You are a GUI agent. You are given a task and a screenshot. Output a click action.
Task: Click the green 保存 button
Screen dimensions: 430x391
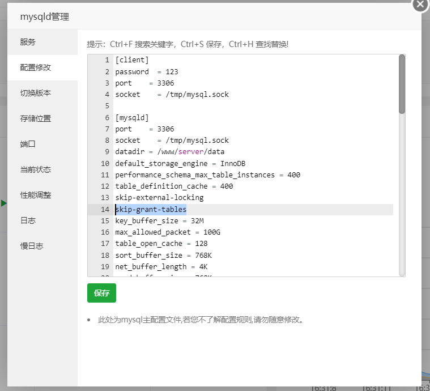tap(101, 293)
